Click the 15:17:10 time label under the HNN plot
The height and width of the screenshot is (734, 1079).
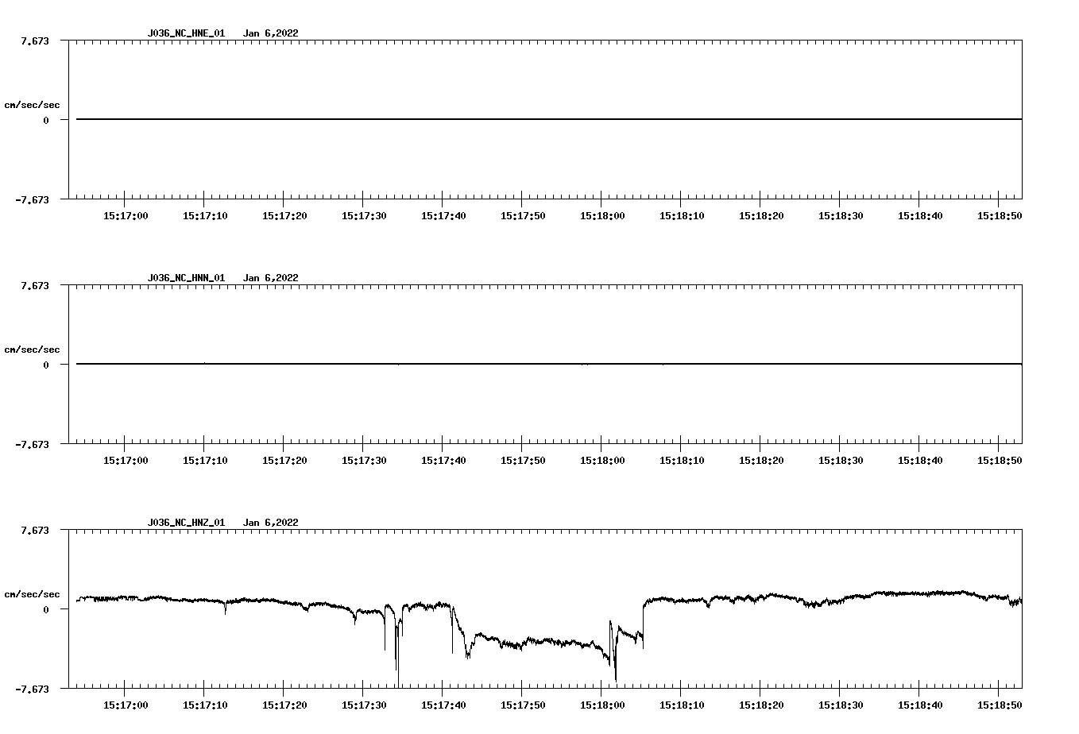[205, 460]
